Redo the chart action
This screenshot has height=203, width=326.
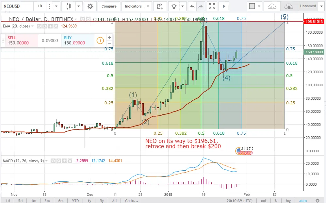pos(201,6)
